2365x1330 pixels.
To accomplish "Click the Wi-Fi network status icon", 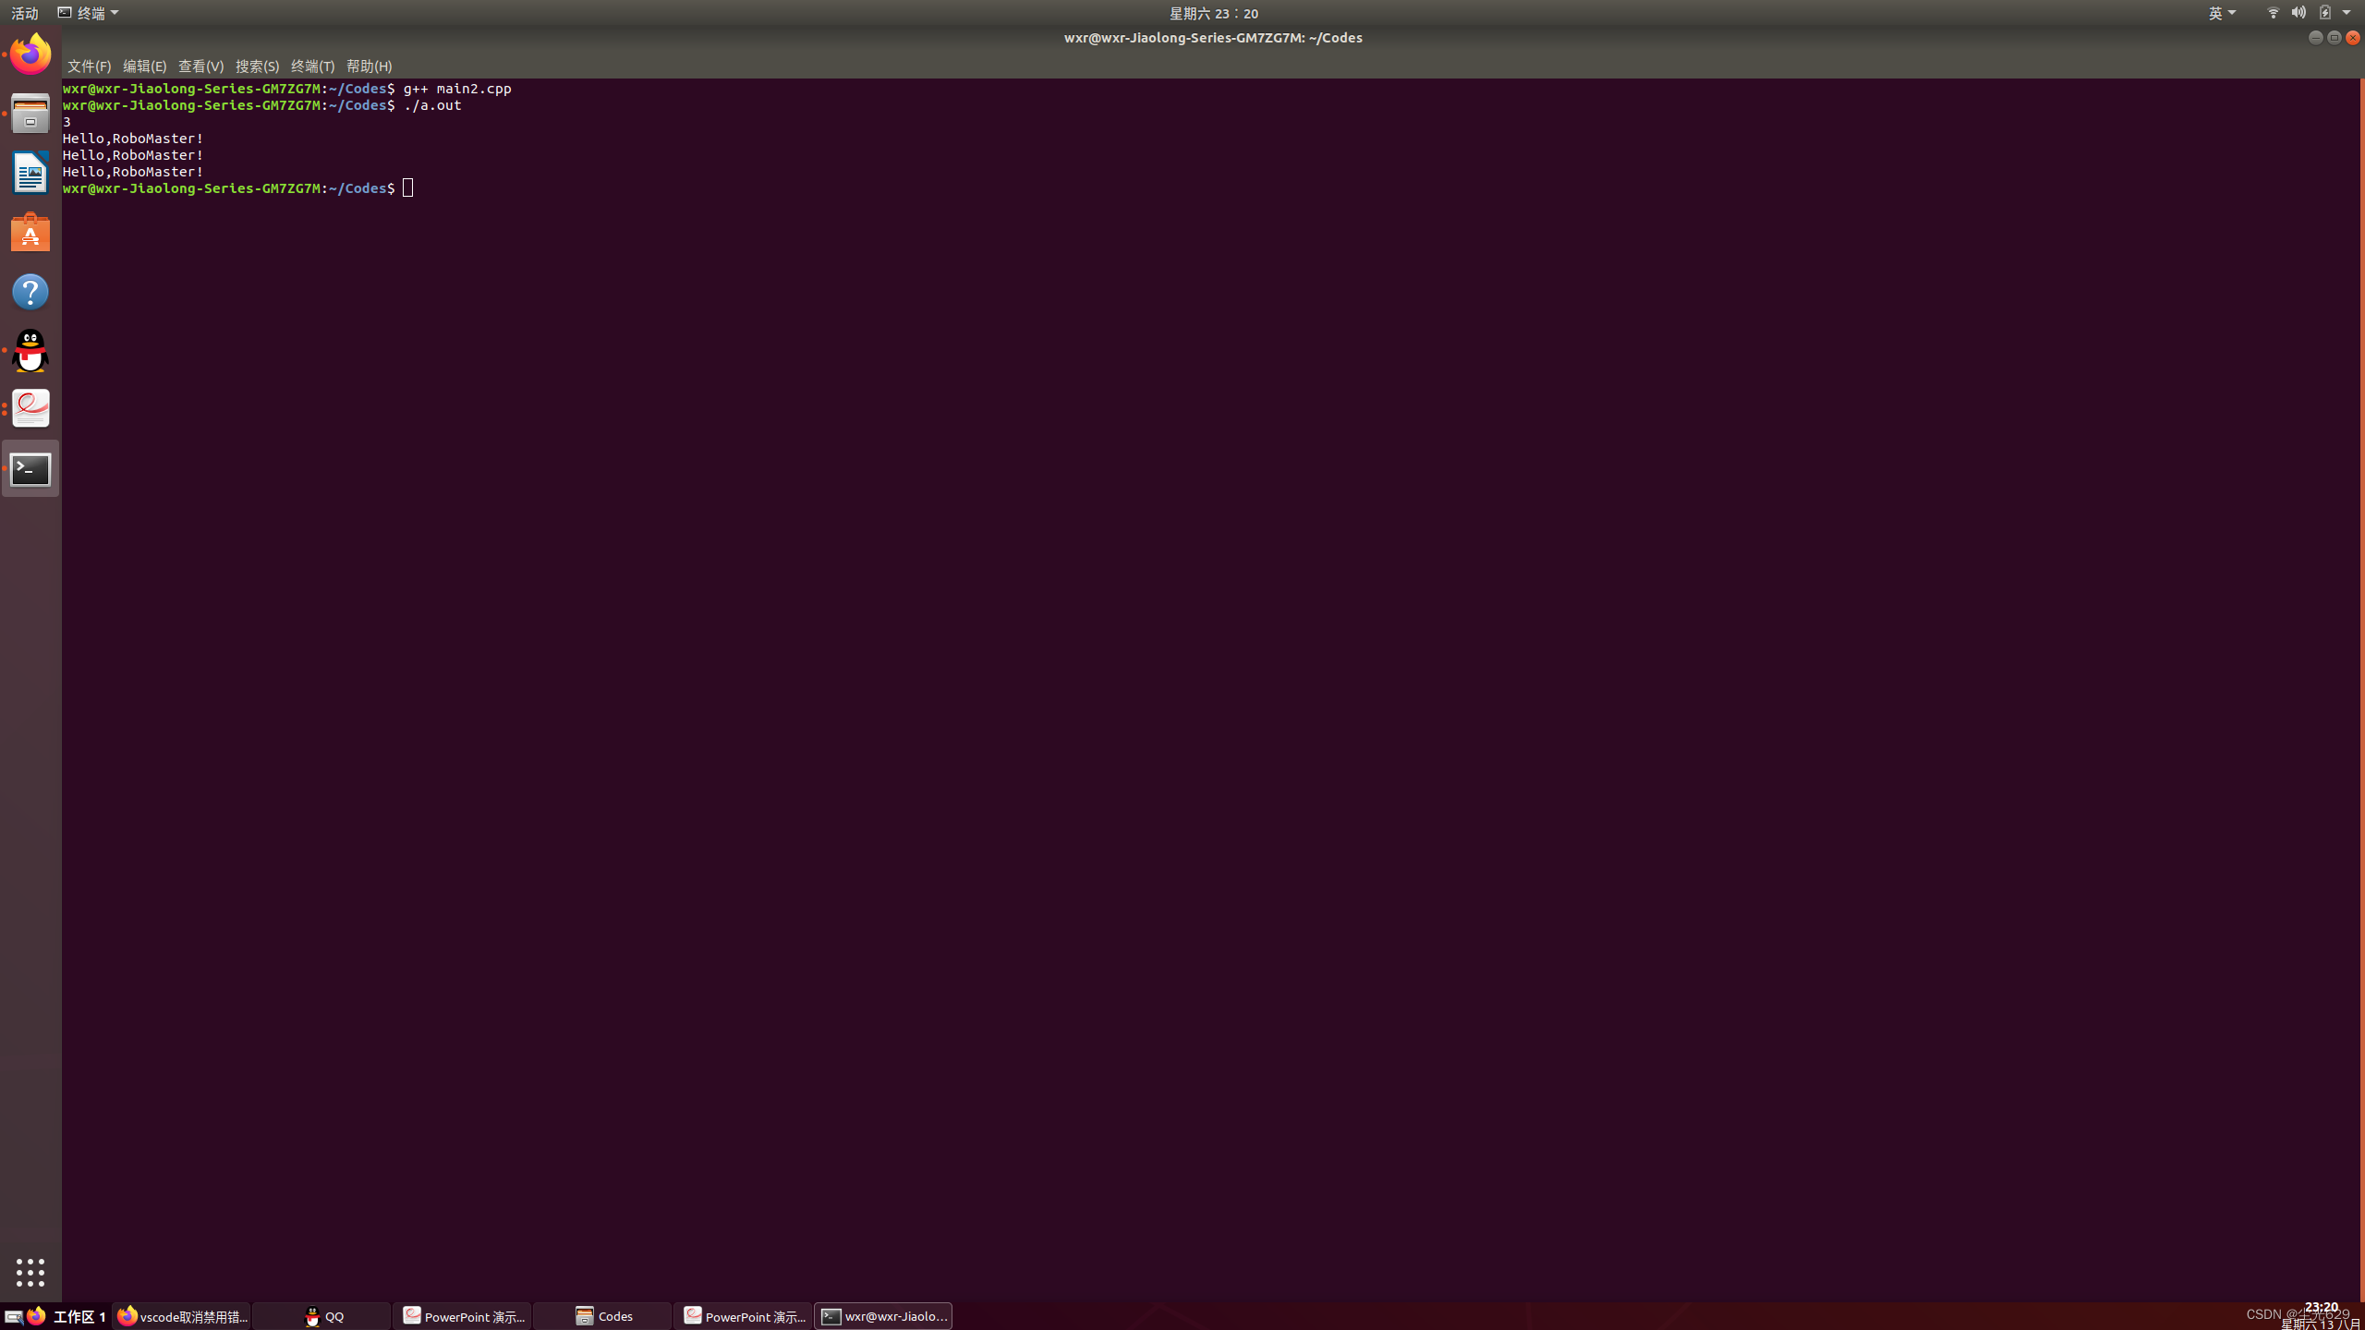I will 2274,13.
